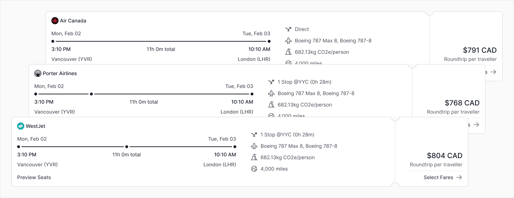This screenshot has width=514, height=198.
Task: Click the stop route icon on Porter card
Action: click(x=271, y=82)
